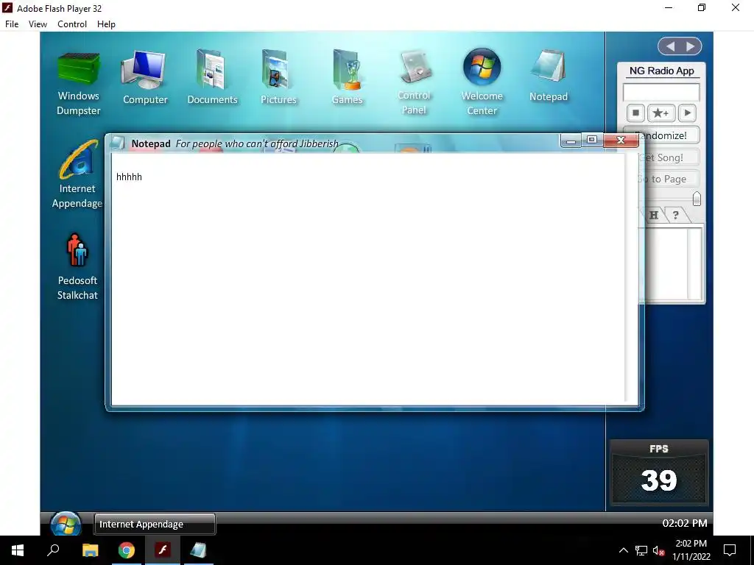The width and height of the screenshot is (754, 565).
Task: Select Flash Player taskbar icon
Action: tap(163, 550)
